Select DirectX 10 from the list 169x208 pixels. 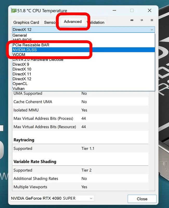(83, 69)
